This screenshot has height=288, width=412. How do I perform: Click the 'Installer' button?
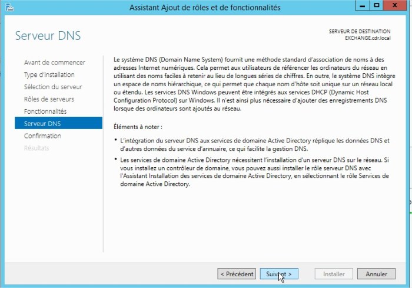[334, 274]
